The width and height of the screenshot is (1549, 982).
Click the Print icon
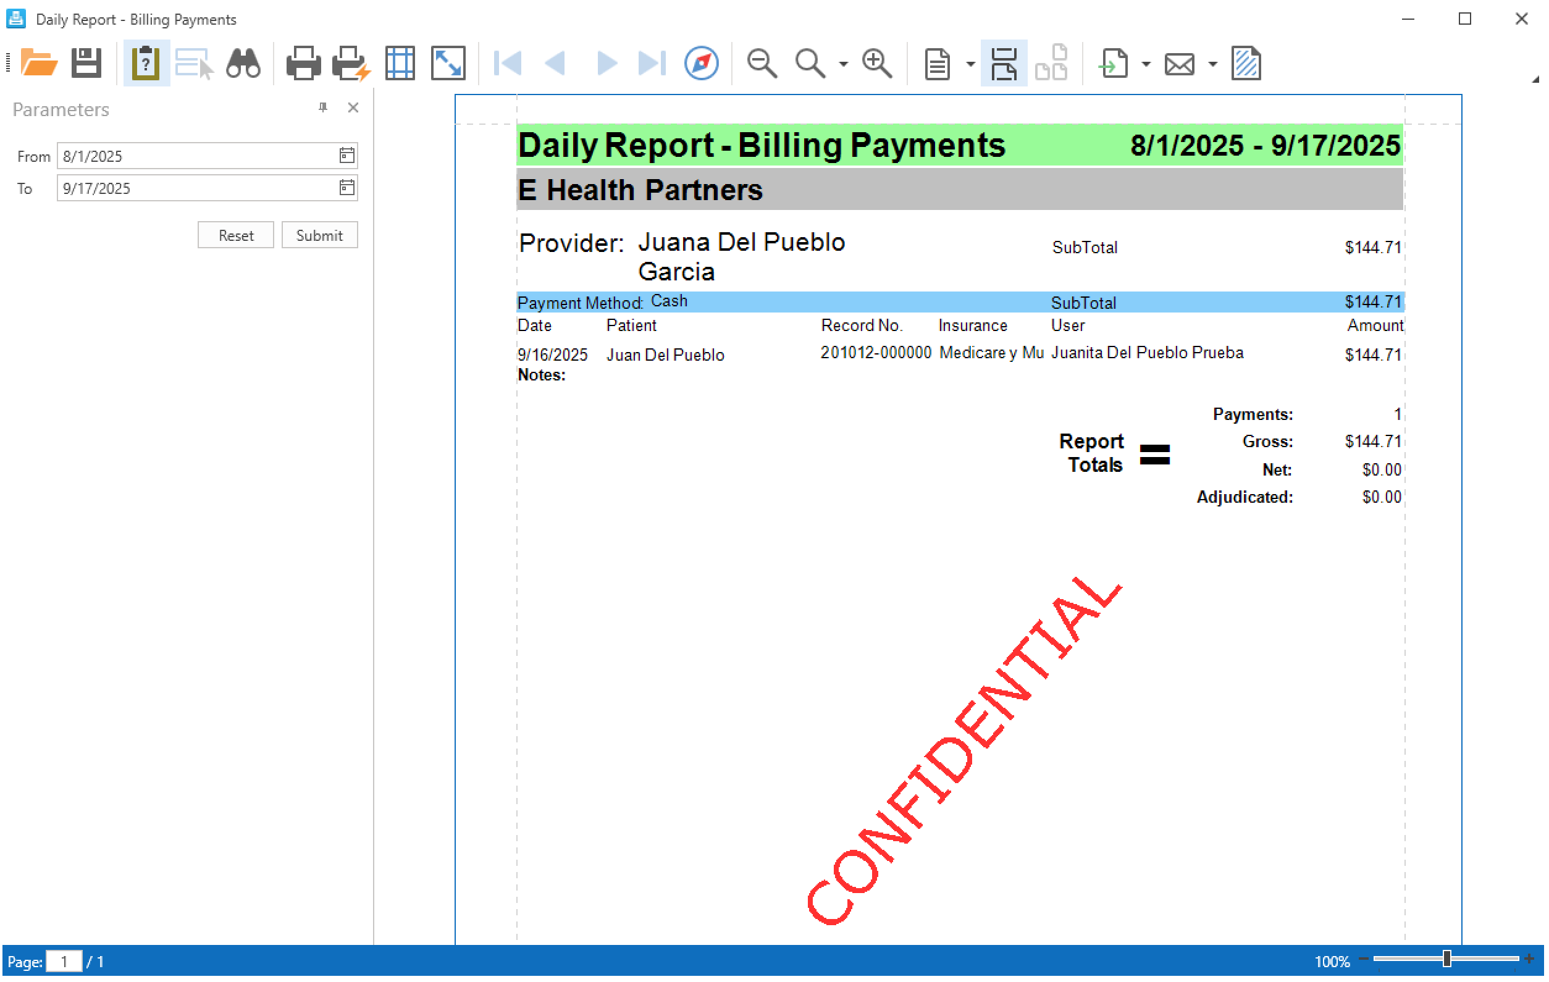pos(303,63)
